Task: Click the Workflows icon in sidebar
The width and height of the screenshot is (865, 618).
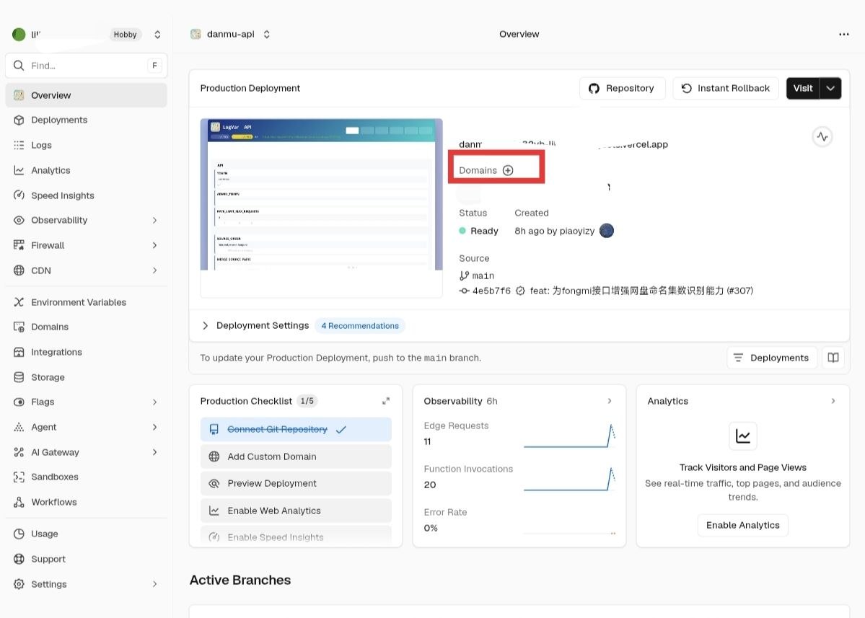Action: (19, 502)
